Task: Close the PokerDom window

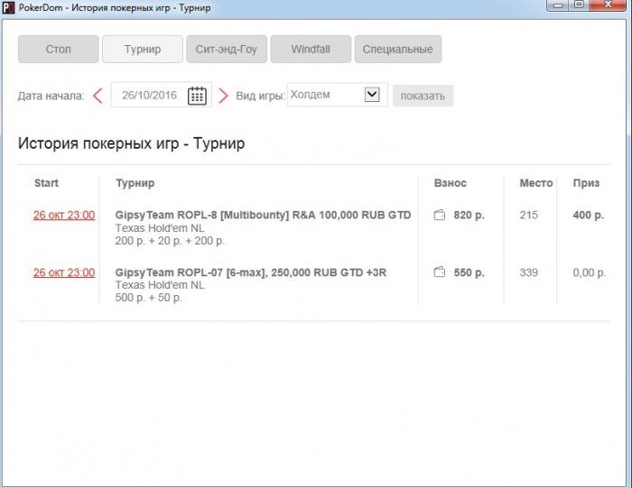Action: (609, 5)
